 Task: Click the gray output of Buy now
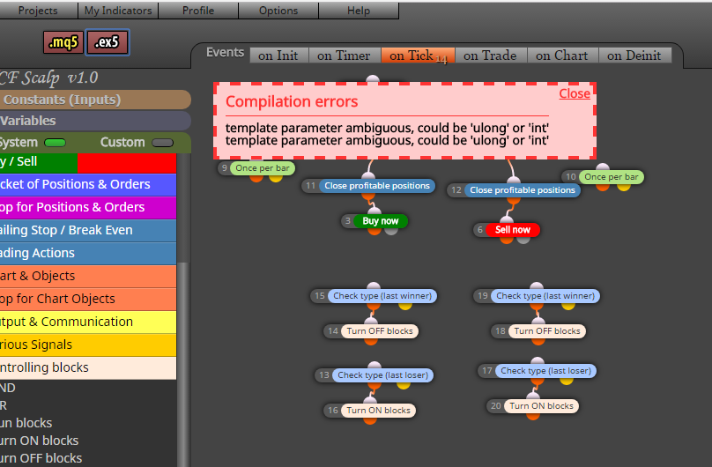tap(391, 231)
